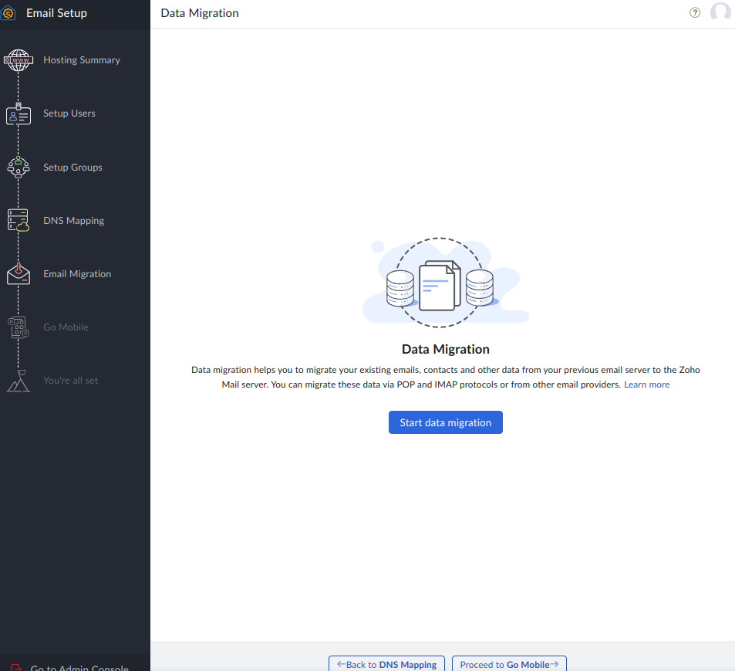
Task: Go to Setup Groups step
Action: (x=72, y=168)
